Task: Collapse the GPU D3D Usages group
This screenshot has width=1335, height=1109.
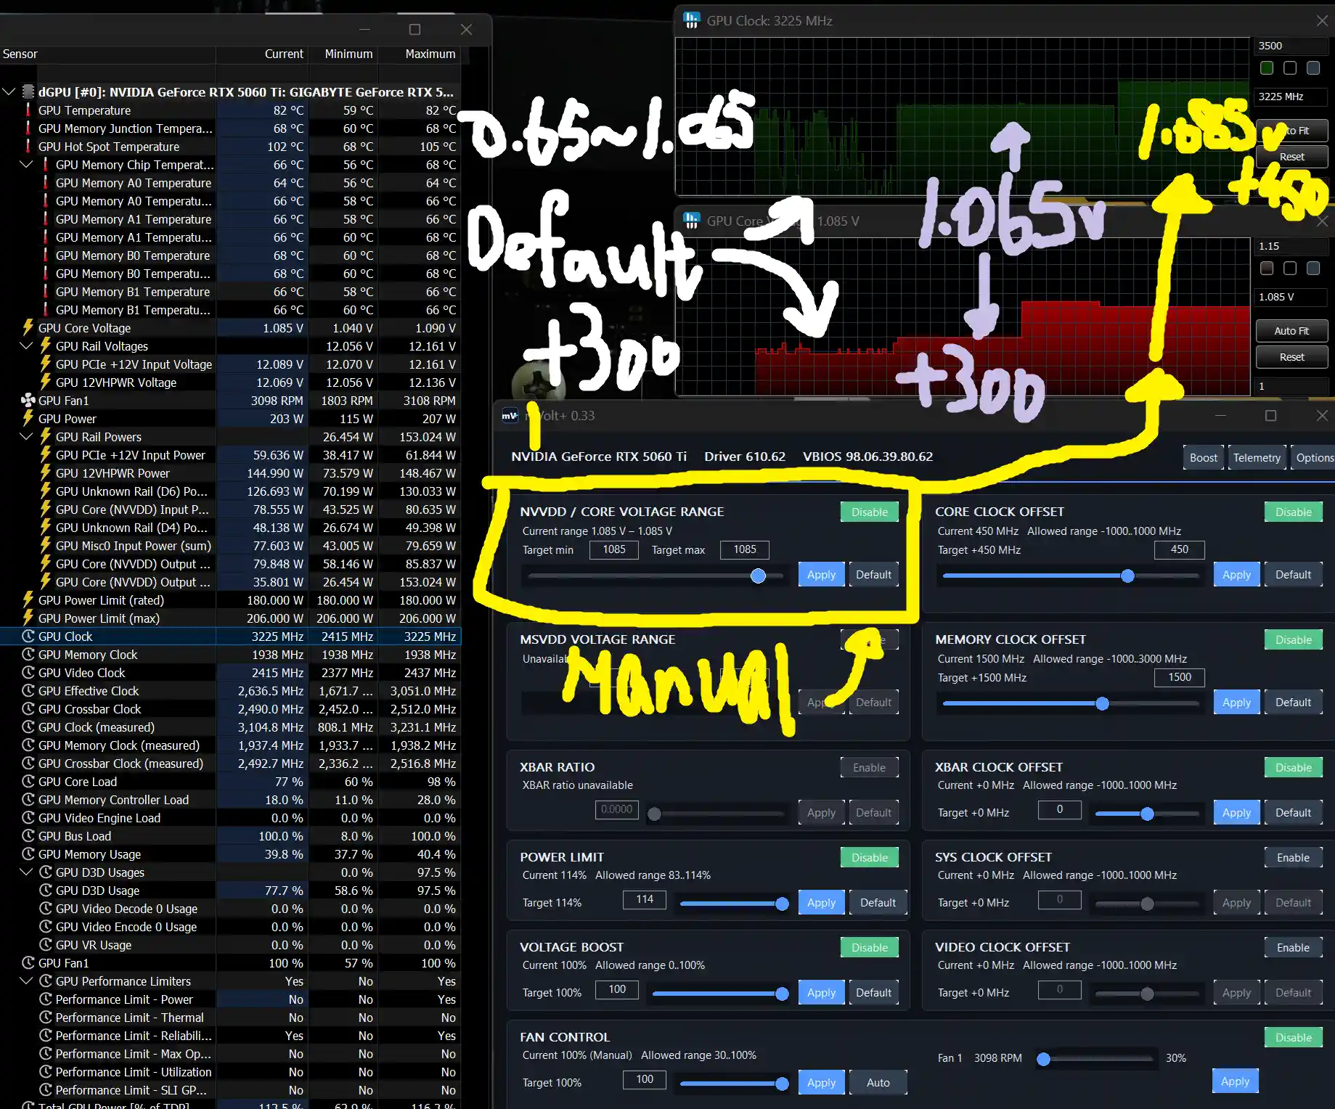Action: tap(26, 872)
